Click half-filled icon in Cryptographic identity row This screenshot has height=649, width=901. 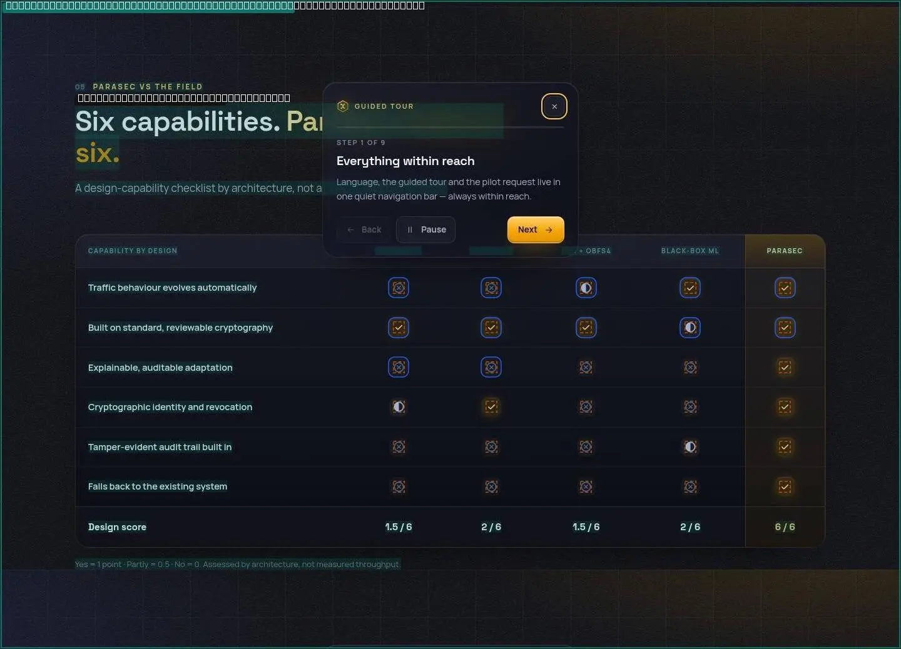[x=399, y=407]
